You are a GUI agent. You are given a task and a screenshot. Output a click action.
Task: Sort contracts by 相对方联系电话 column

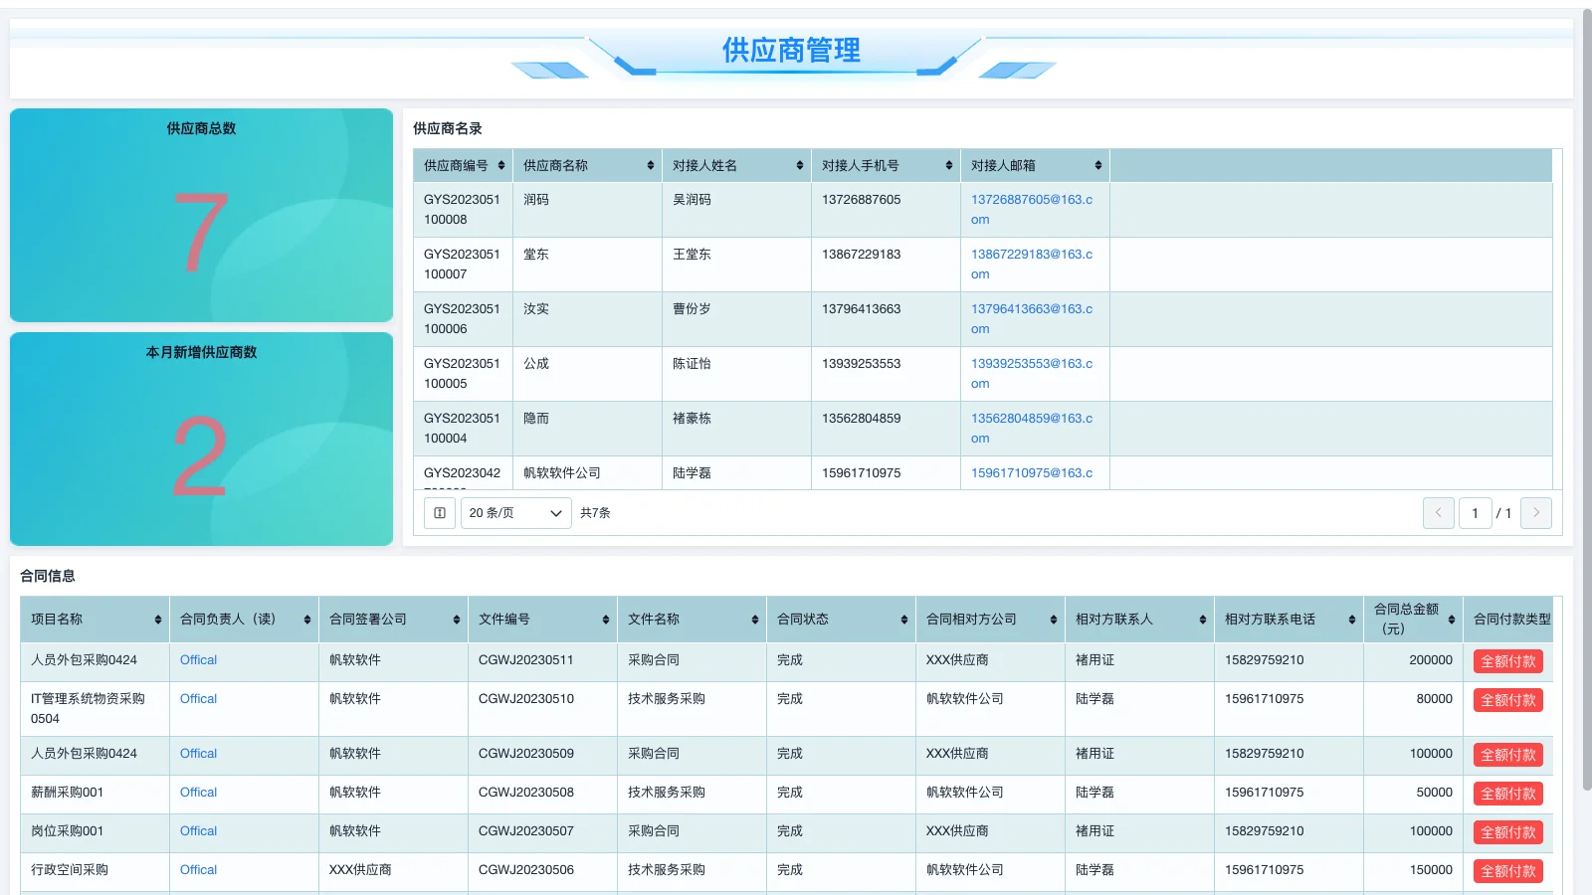[1352, 620]
